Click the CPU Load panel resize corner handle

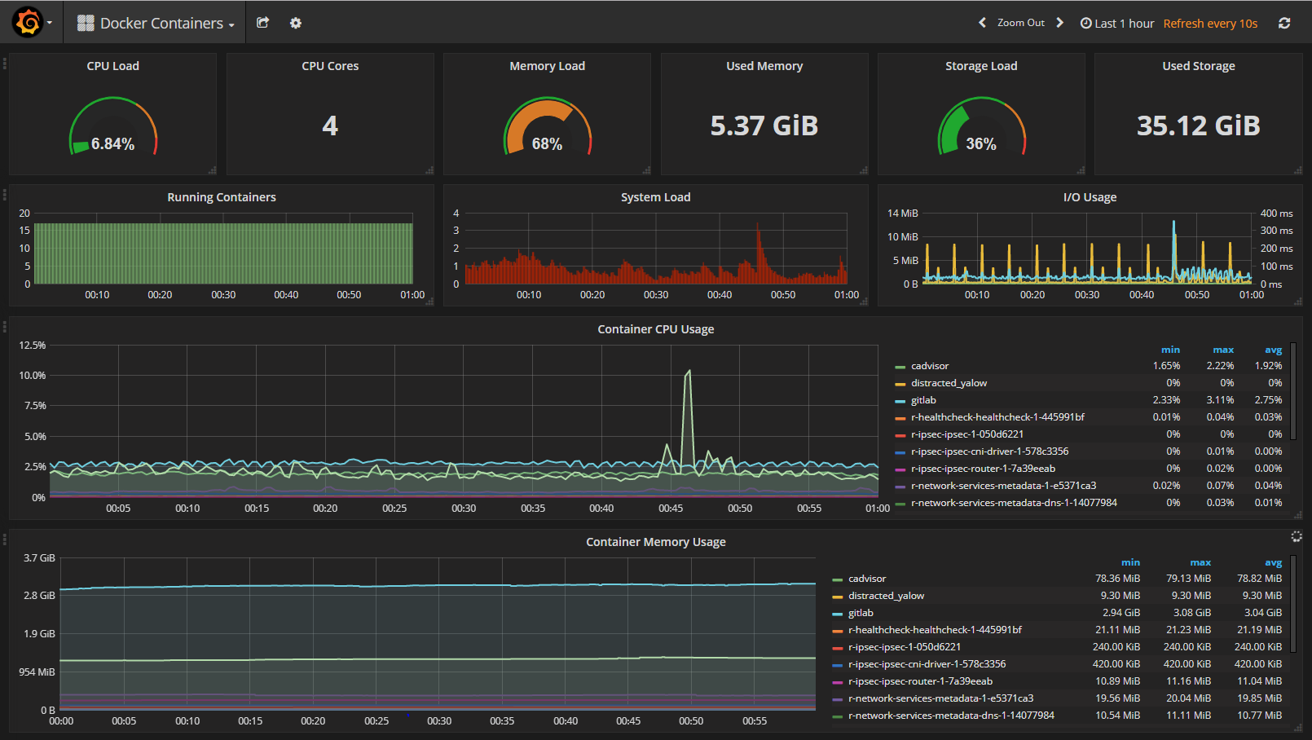213,170
